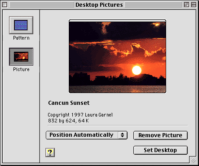Click the resize grip in window corner
The image size is (199, 166).
[x=193, y=160]
